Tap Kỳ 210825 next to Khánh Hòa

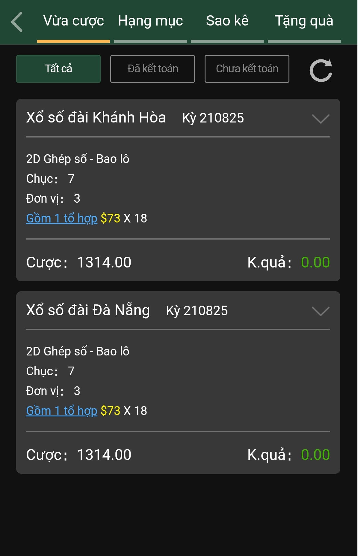click(213, 118)
